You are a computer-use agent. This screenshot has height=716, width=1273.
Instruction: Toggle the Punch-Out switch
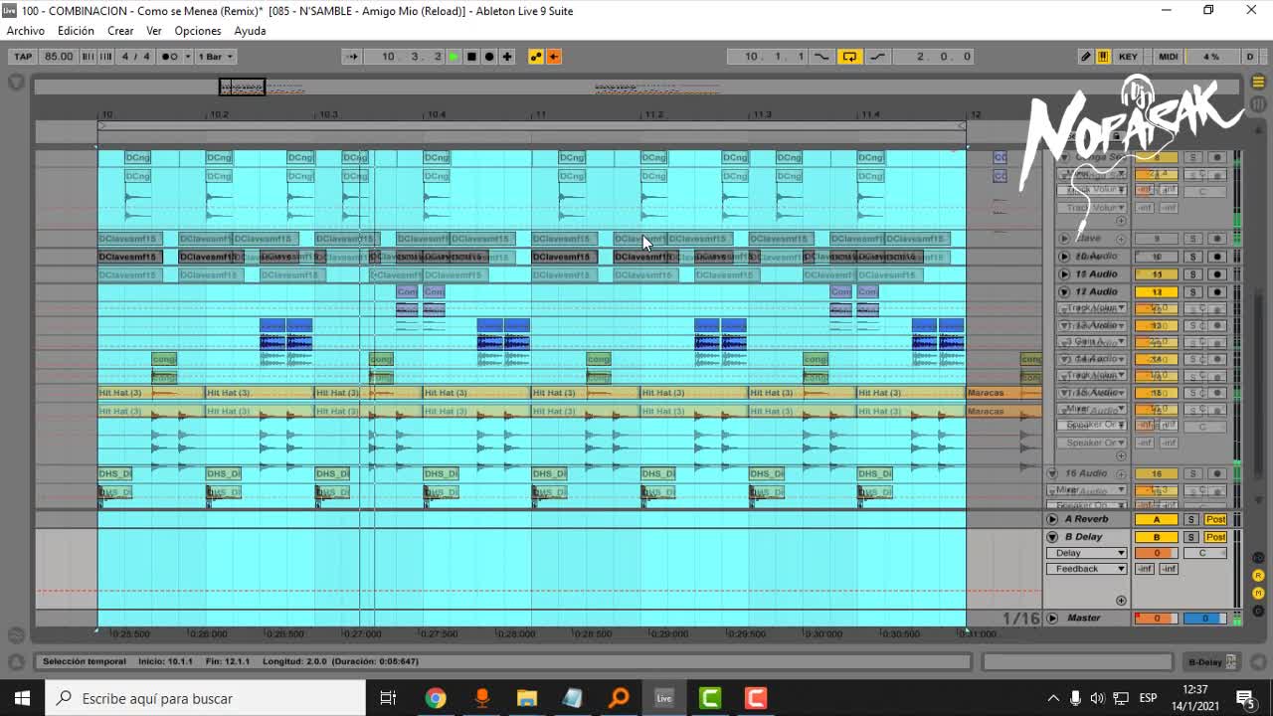click(877, 57)
